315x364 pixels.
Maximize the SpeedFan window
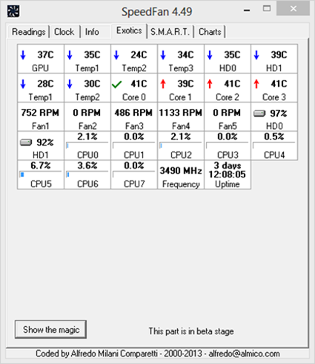tap(267, 9)
